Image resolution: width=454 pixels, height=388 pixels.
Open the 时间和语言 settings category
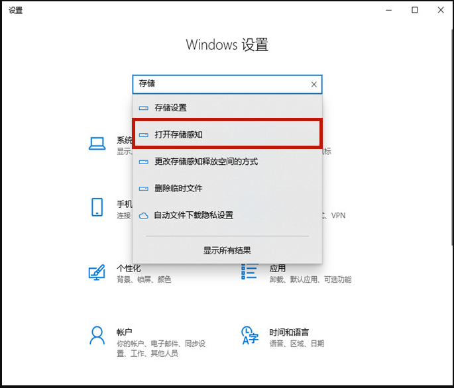pyautogui.click(x=289, y=332)
